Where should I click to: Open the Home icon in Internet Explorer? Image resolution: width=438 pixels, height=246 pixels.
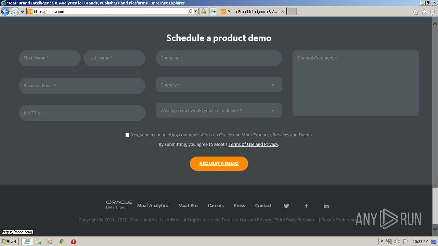415,12
